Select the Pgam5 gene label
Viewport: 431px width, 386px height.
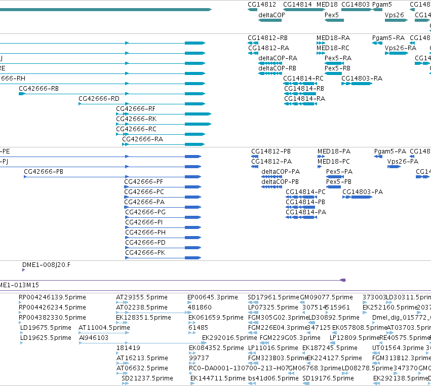[x=382, y=5]
